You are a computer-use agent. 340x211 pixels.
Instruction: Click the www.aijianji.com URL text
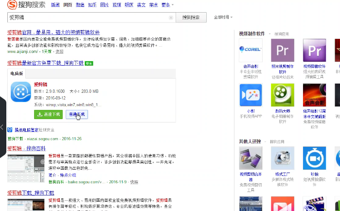pyautogui.click(x=22, y=52)
